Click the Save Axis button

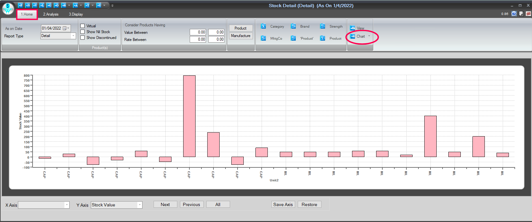click(283, 204)
